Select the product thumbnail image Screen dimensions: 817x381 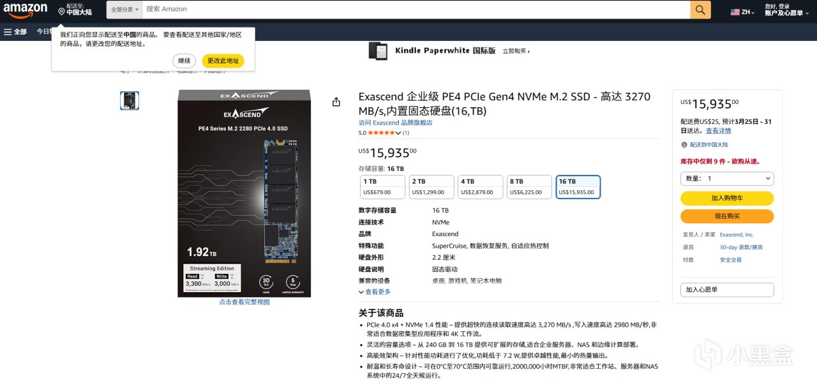130,101
